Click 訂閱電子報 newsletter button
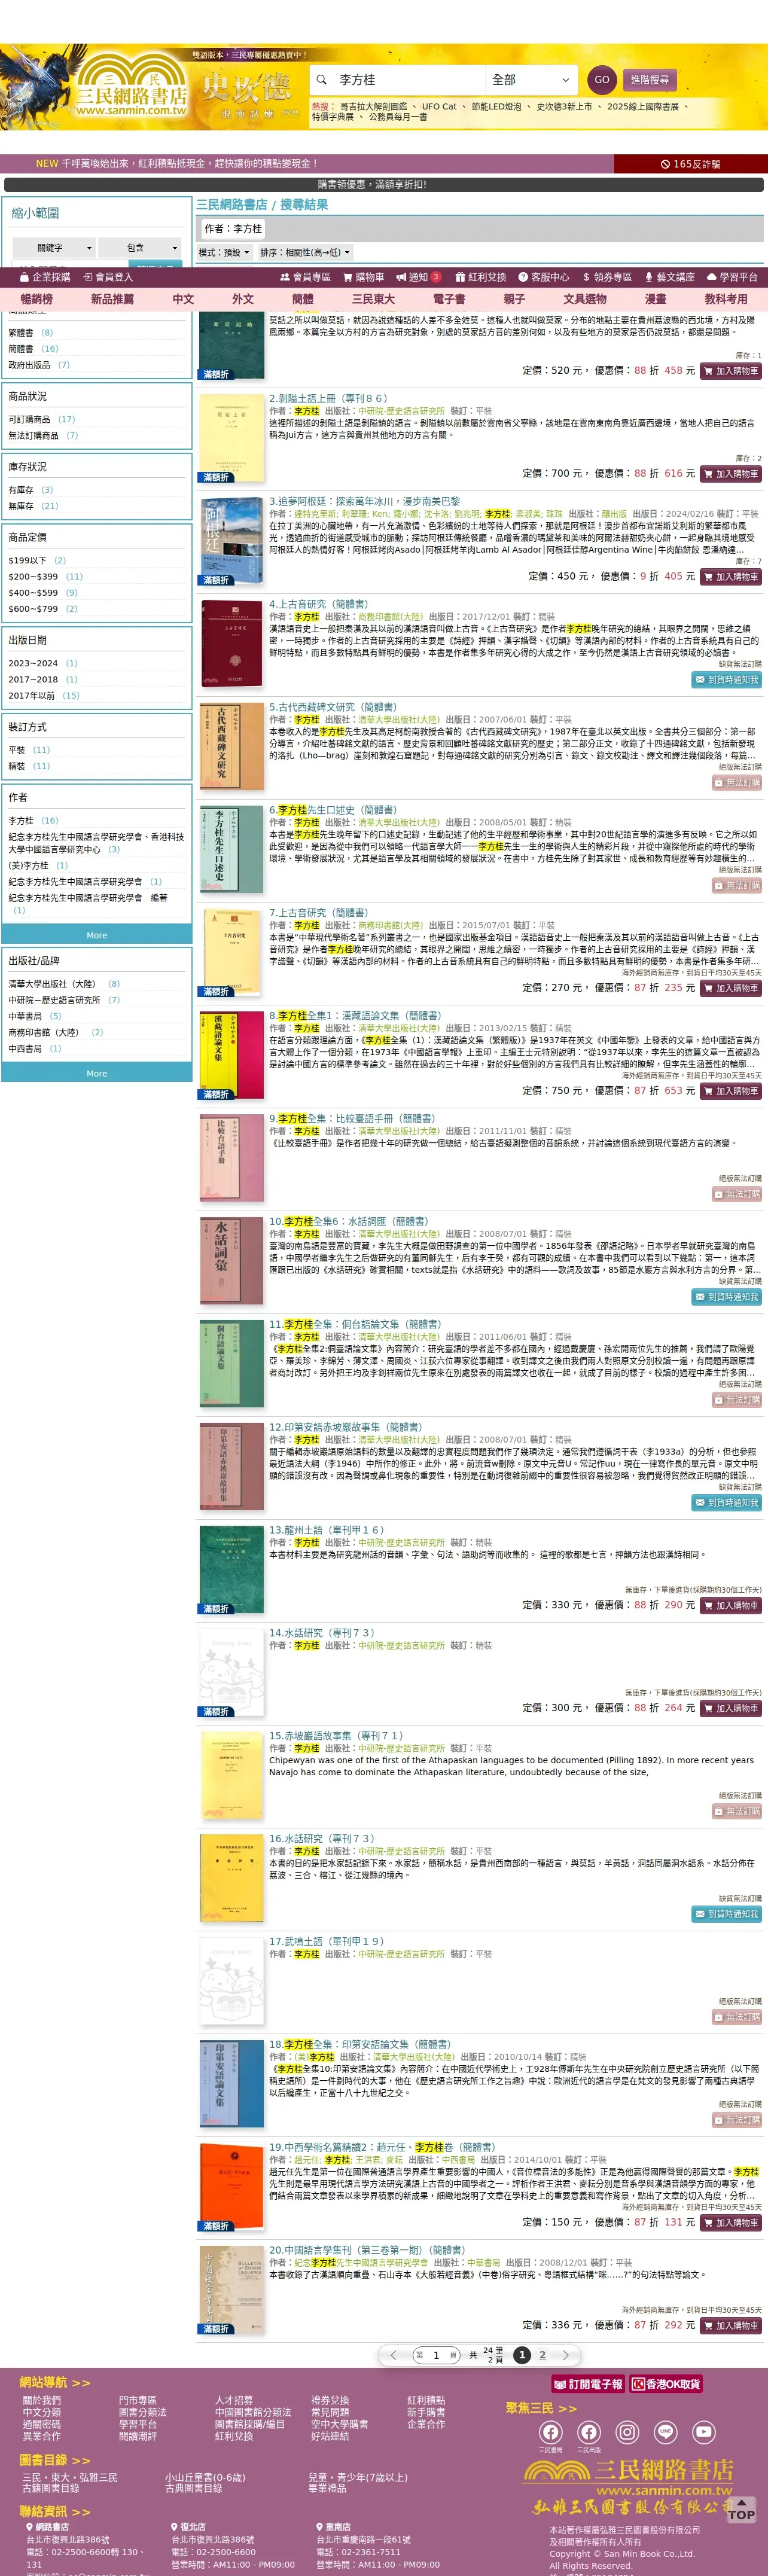Viewport: 768px width, 2576px height. (589, 2384)
